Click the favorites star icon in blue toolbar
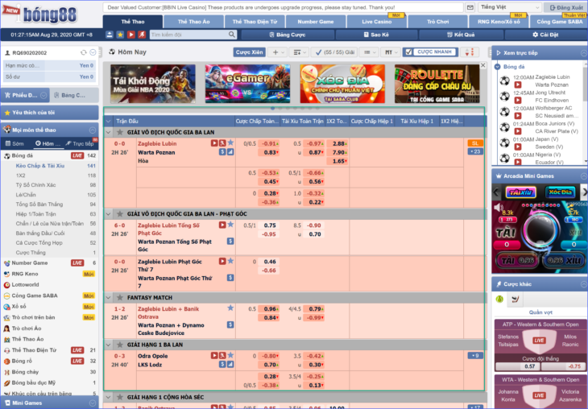588x409 pixels. [x=120, y=35]
